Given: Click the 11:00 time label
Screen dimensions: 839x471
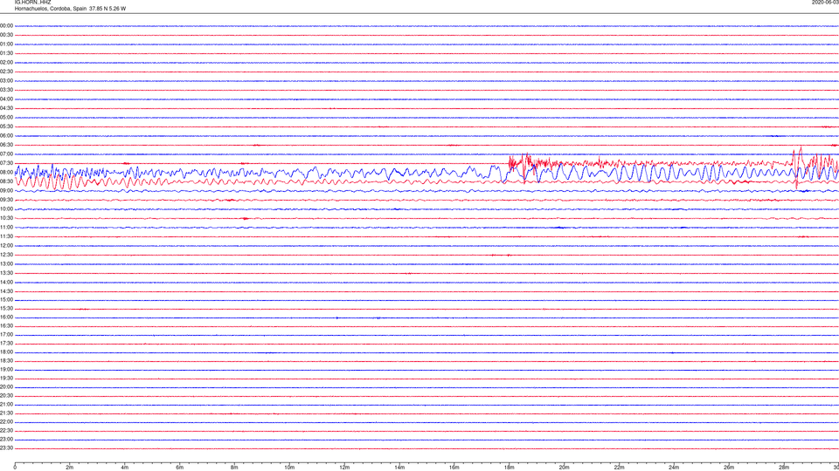Looking at the screenshot, I should coord(6,227).
